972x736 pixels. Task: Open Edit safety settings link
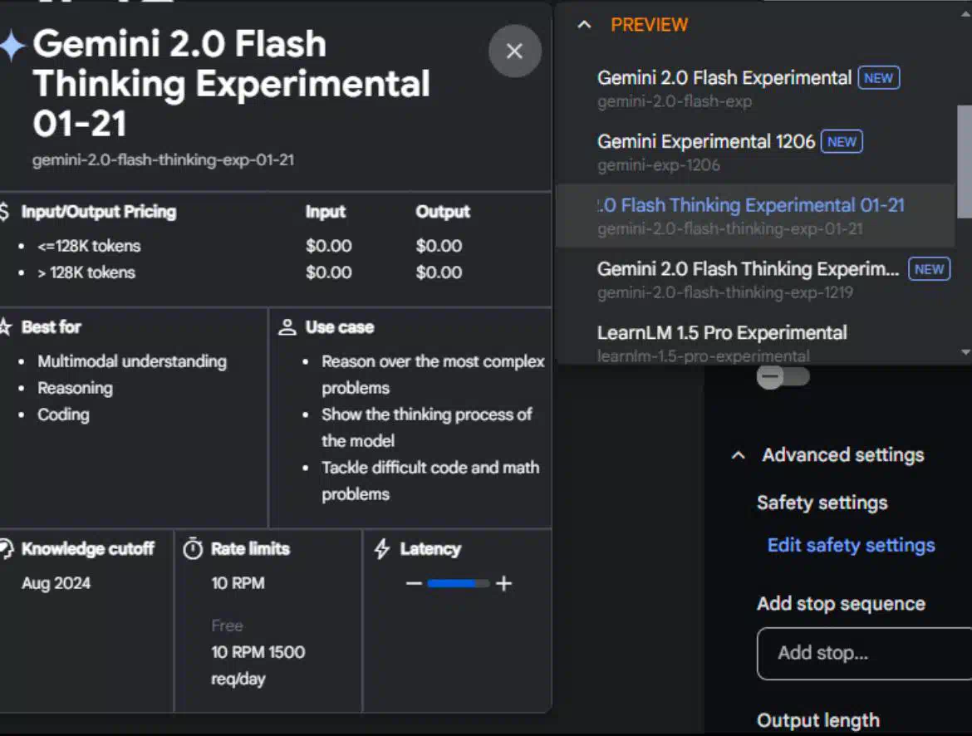(x=851, y=546)
